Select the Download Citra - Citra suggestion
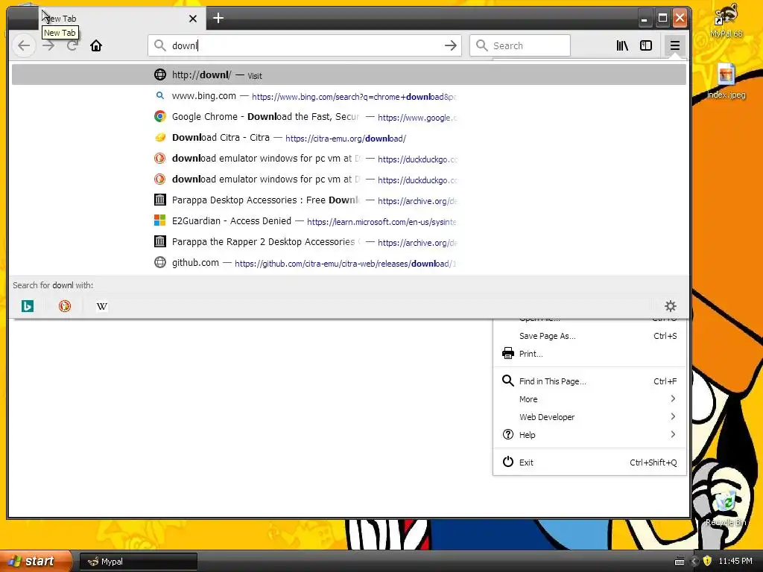This screenshot has height=572, width=763. click(x=349, y=138)
